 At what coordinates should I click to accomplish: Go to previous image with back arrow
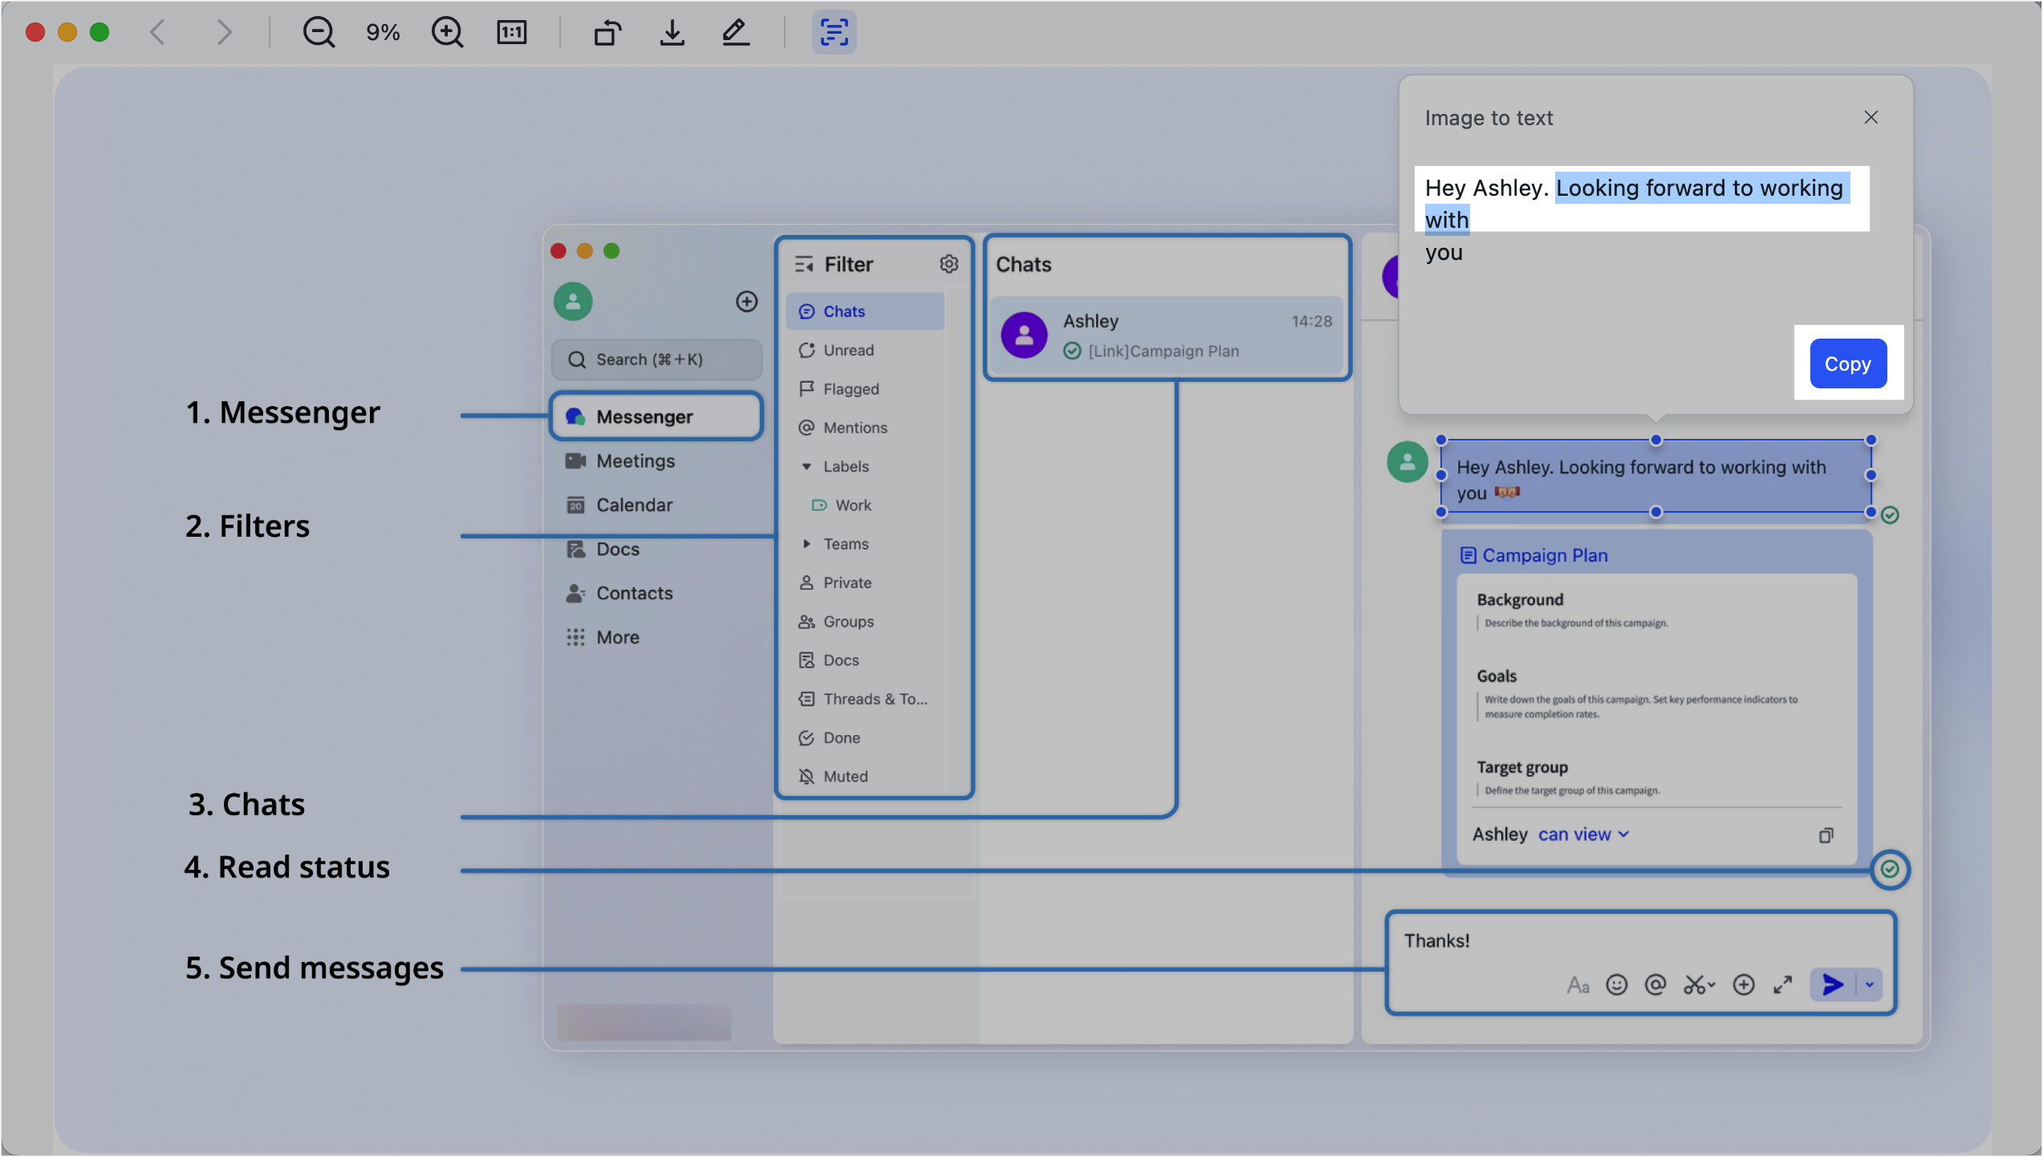pyautogui.click(x=158, y=33)
